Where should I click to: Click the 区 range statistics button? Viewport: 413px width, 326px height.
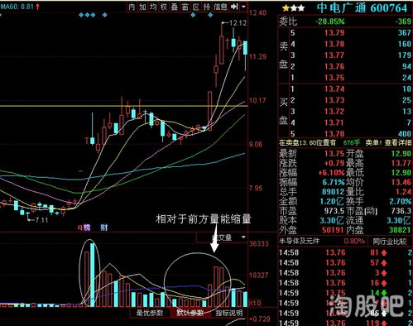click(196, 7)
